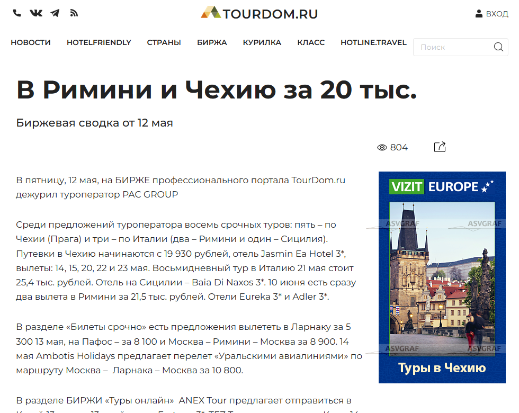This screenshot has width=519, height=413.
Task: Click the Туры в Чехию banner caption
Action: (x=442, y=368)
